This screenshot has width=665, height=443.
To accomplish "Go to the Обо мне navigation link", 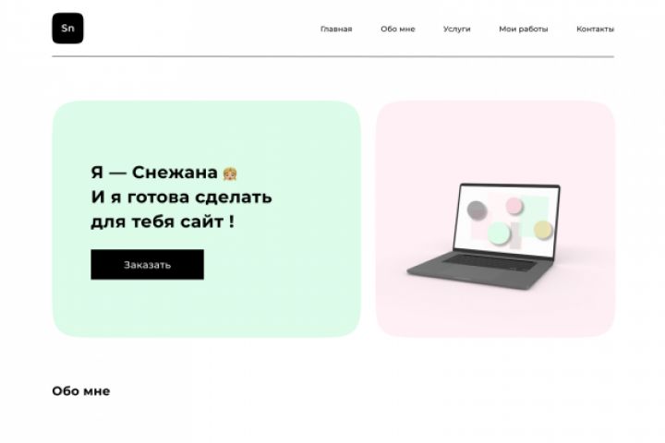I will (x=398, y=30).
